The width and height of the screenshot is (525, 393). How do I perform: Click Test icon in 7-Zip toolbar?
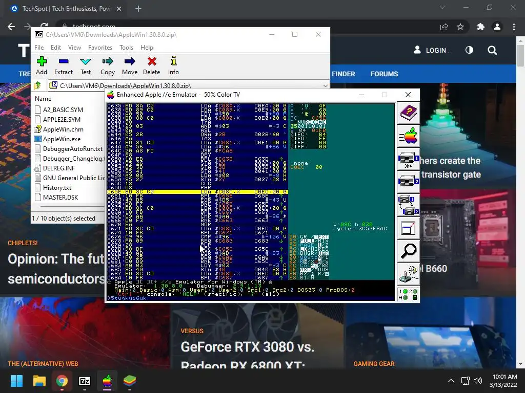86,66
